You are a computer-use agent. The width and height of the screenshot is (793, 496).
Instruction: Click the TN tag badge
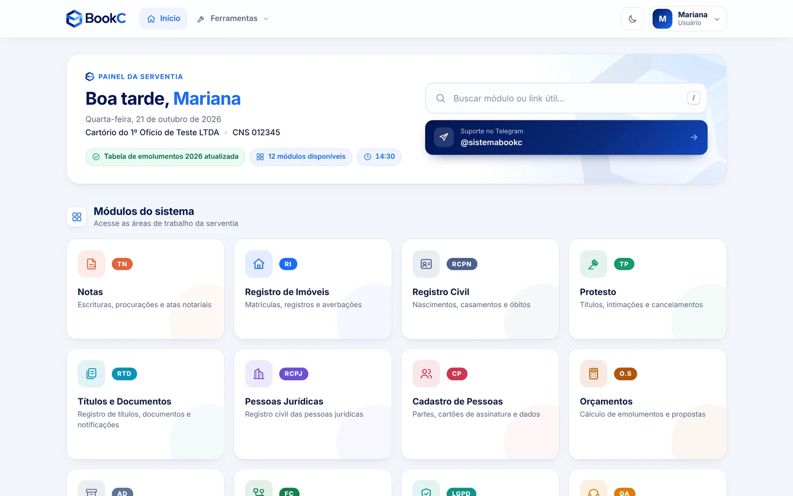point(122,264)
